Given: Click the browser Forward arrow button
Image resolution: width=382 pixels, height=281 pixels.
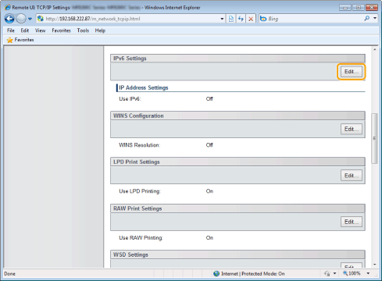Looking at the screenshot, I should 21,19.
